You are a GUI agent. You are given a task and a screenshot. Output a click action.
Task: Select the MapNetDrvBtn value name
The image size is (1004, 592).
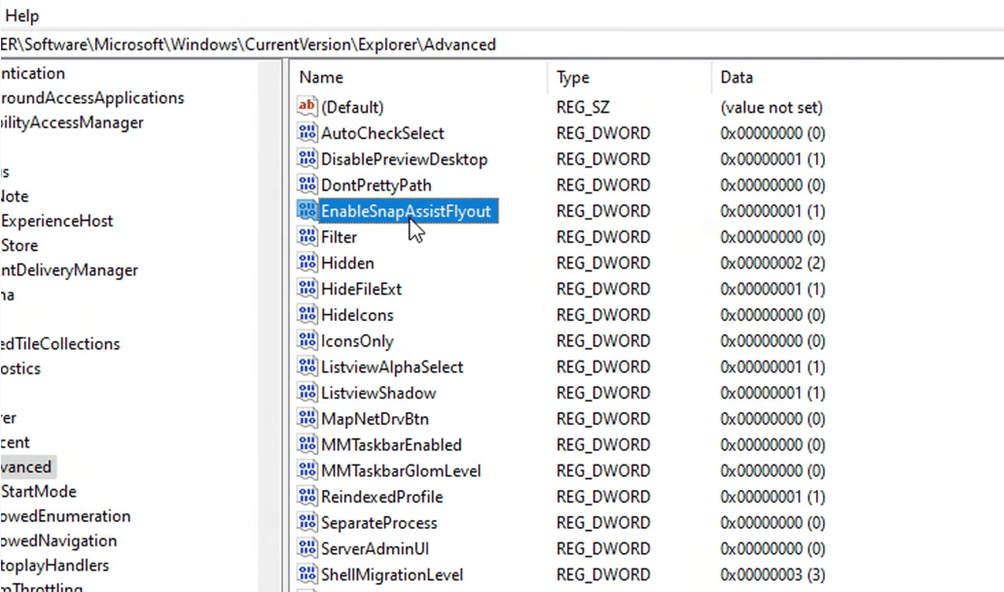click(x=375, y=419)
